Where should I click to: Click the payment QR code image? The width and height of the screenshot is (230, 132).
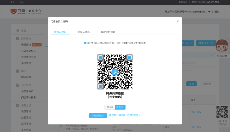(115, 72)
